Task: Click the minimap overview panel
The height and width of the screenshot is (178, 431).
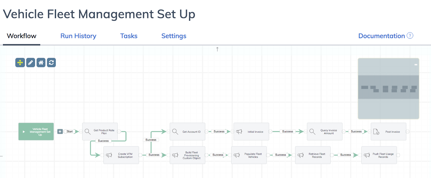Action: point(388,89)
